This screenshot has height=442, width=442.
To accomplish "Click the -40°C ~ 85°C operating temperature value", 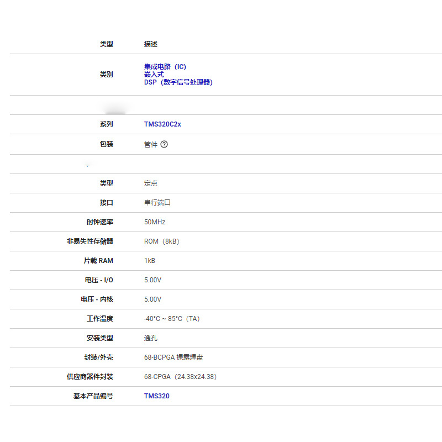I will [172, 319].
